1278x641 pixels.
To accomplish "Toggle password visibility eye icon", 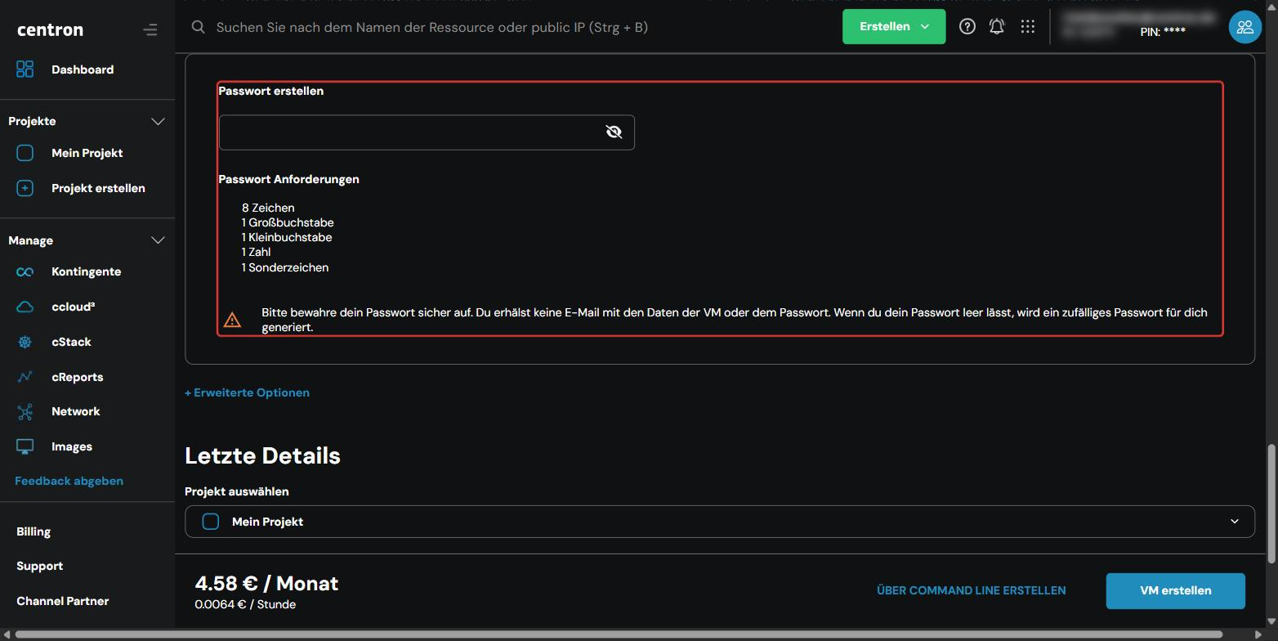I will click(x=614, y=132).
